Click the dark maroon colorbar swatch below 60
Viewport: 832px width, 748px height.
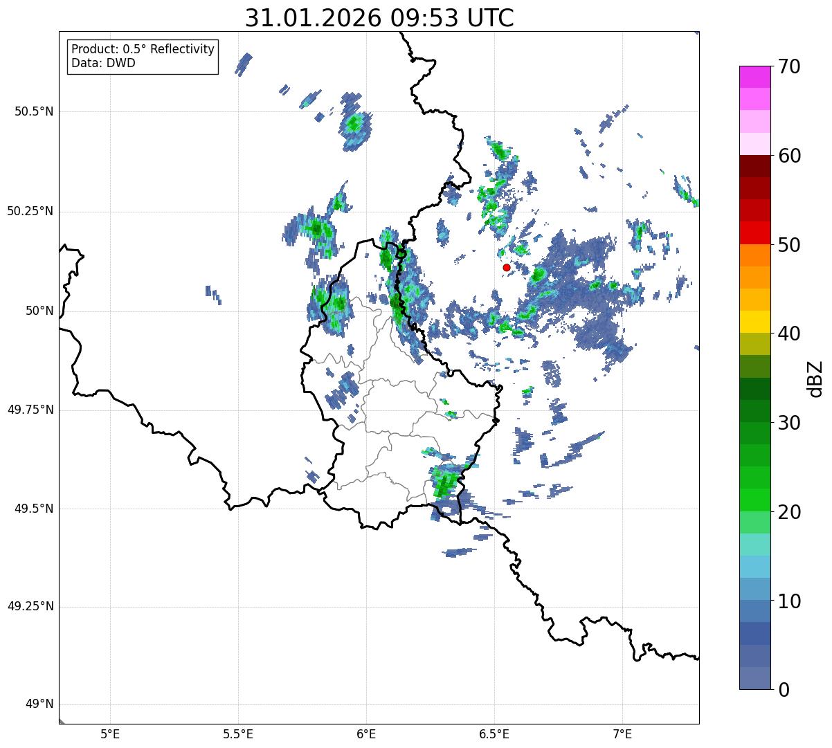click(754, 166)
